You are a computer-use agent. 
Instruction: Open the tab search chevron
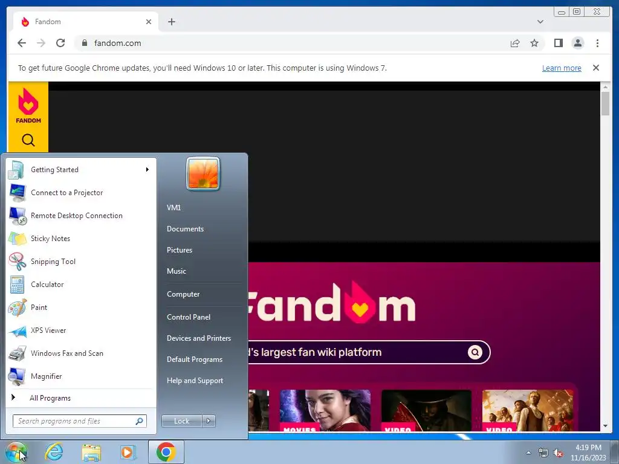point(540,22)
